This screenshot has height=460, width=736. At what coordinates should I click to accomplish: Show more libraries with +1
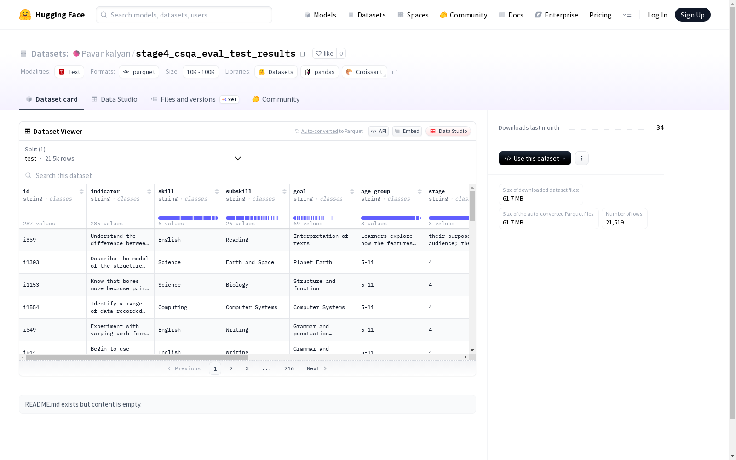click(395, 72)
